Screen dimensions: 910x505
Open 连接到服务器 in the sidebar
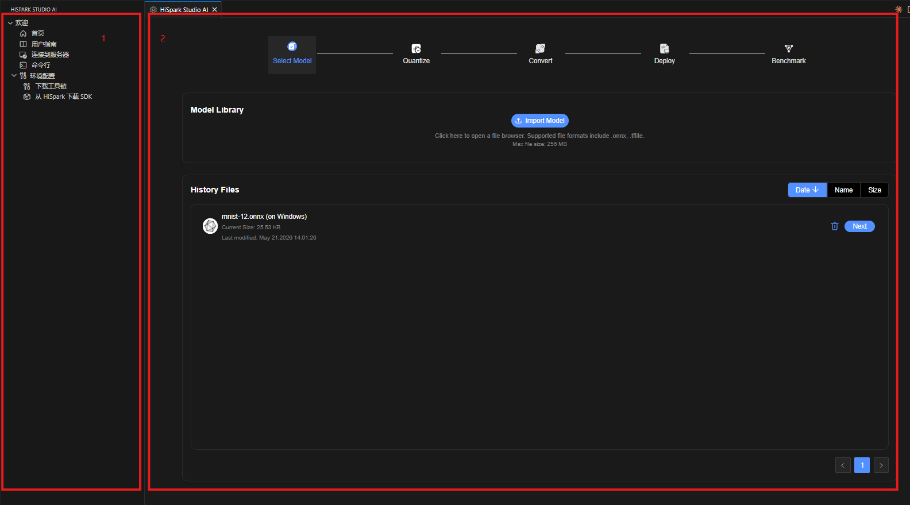[x=51, y=55]
